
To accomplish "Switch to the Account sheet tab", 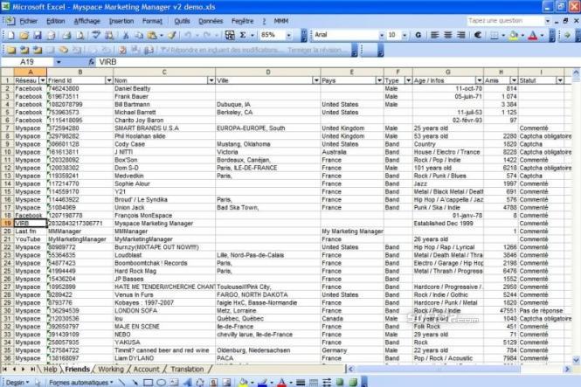I will 147,370.
